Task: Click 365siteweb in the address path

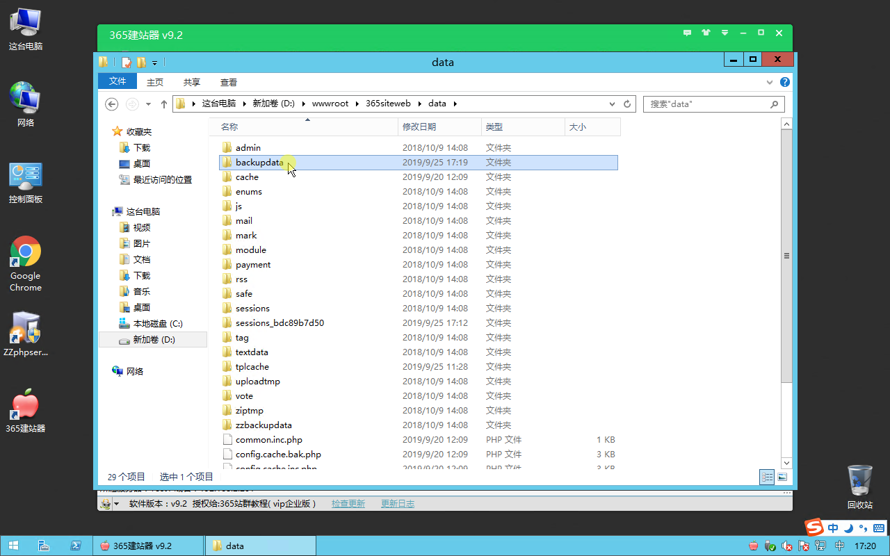Action: pyautogui.click(x=388, y=104)
